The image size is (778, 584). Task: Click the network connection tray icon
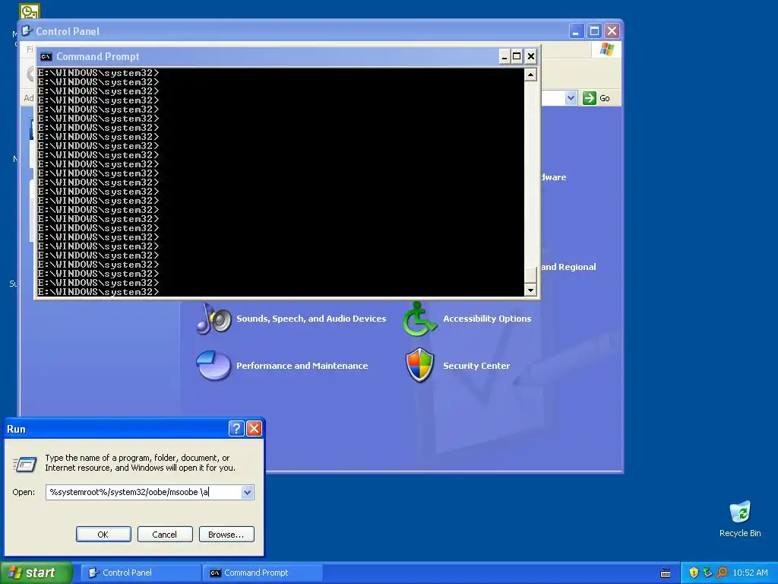point(707,573)
